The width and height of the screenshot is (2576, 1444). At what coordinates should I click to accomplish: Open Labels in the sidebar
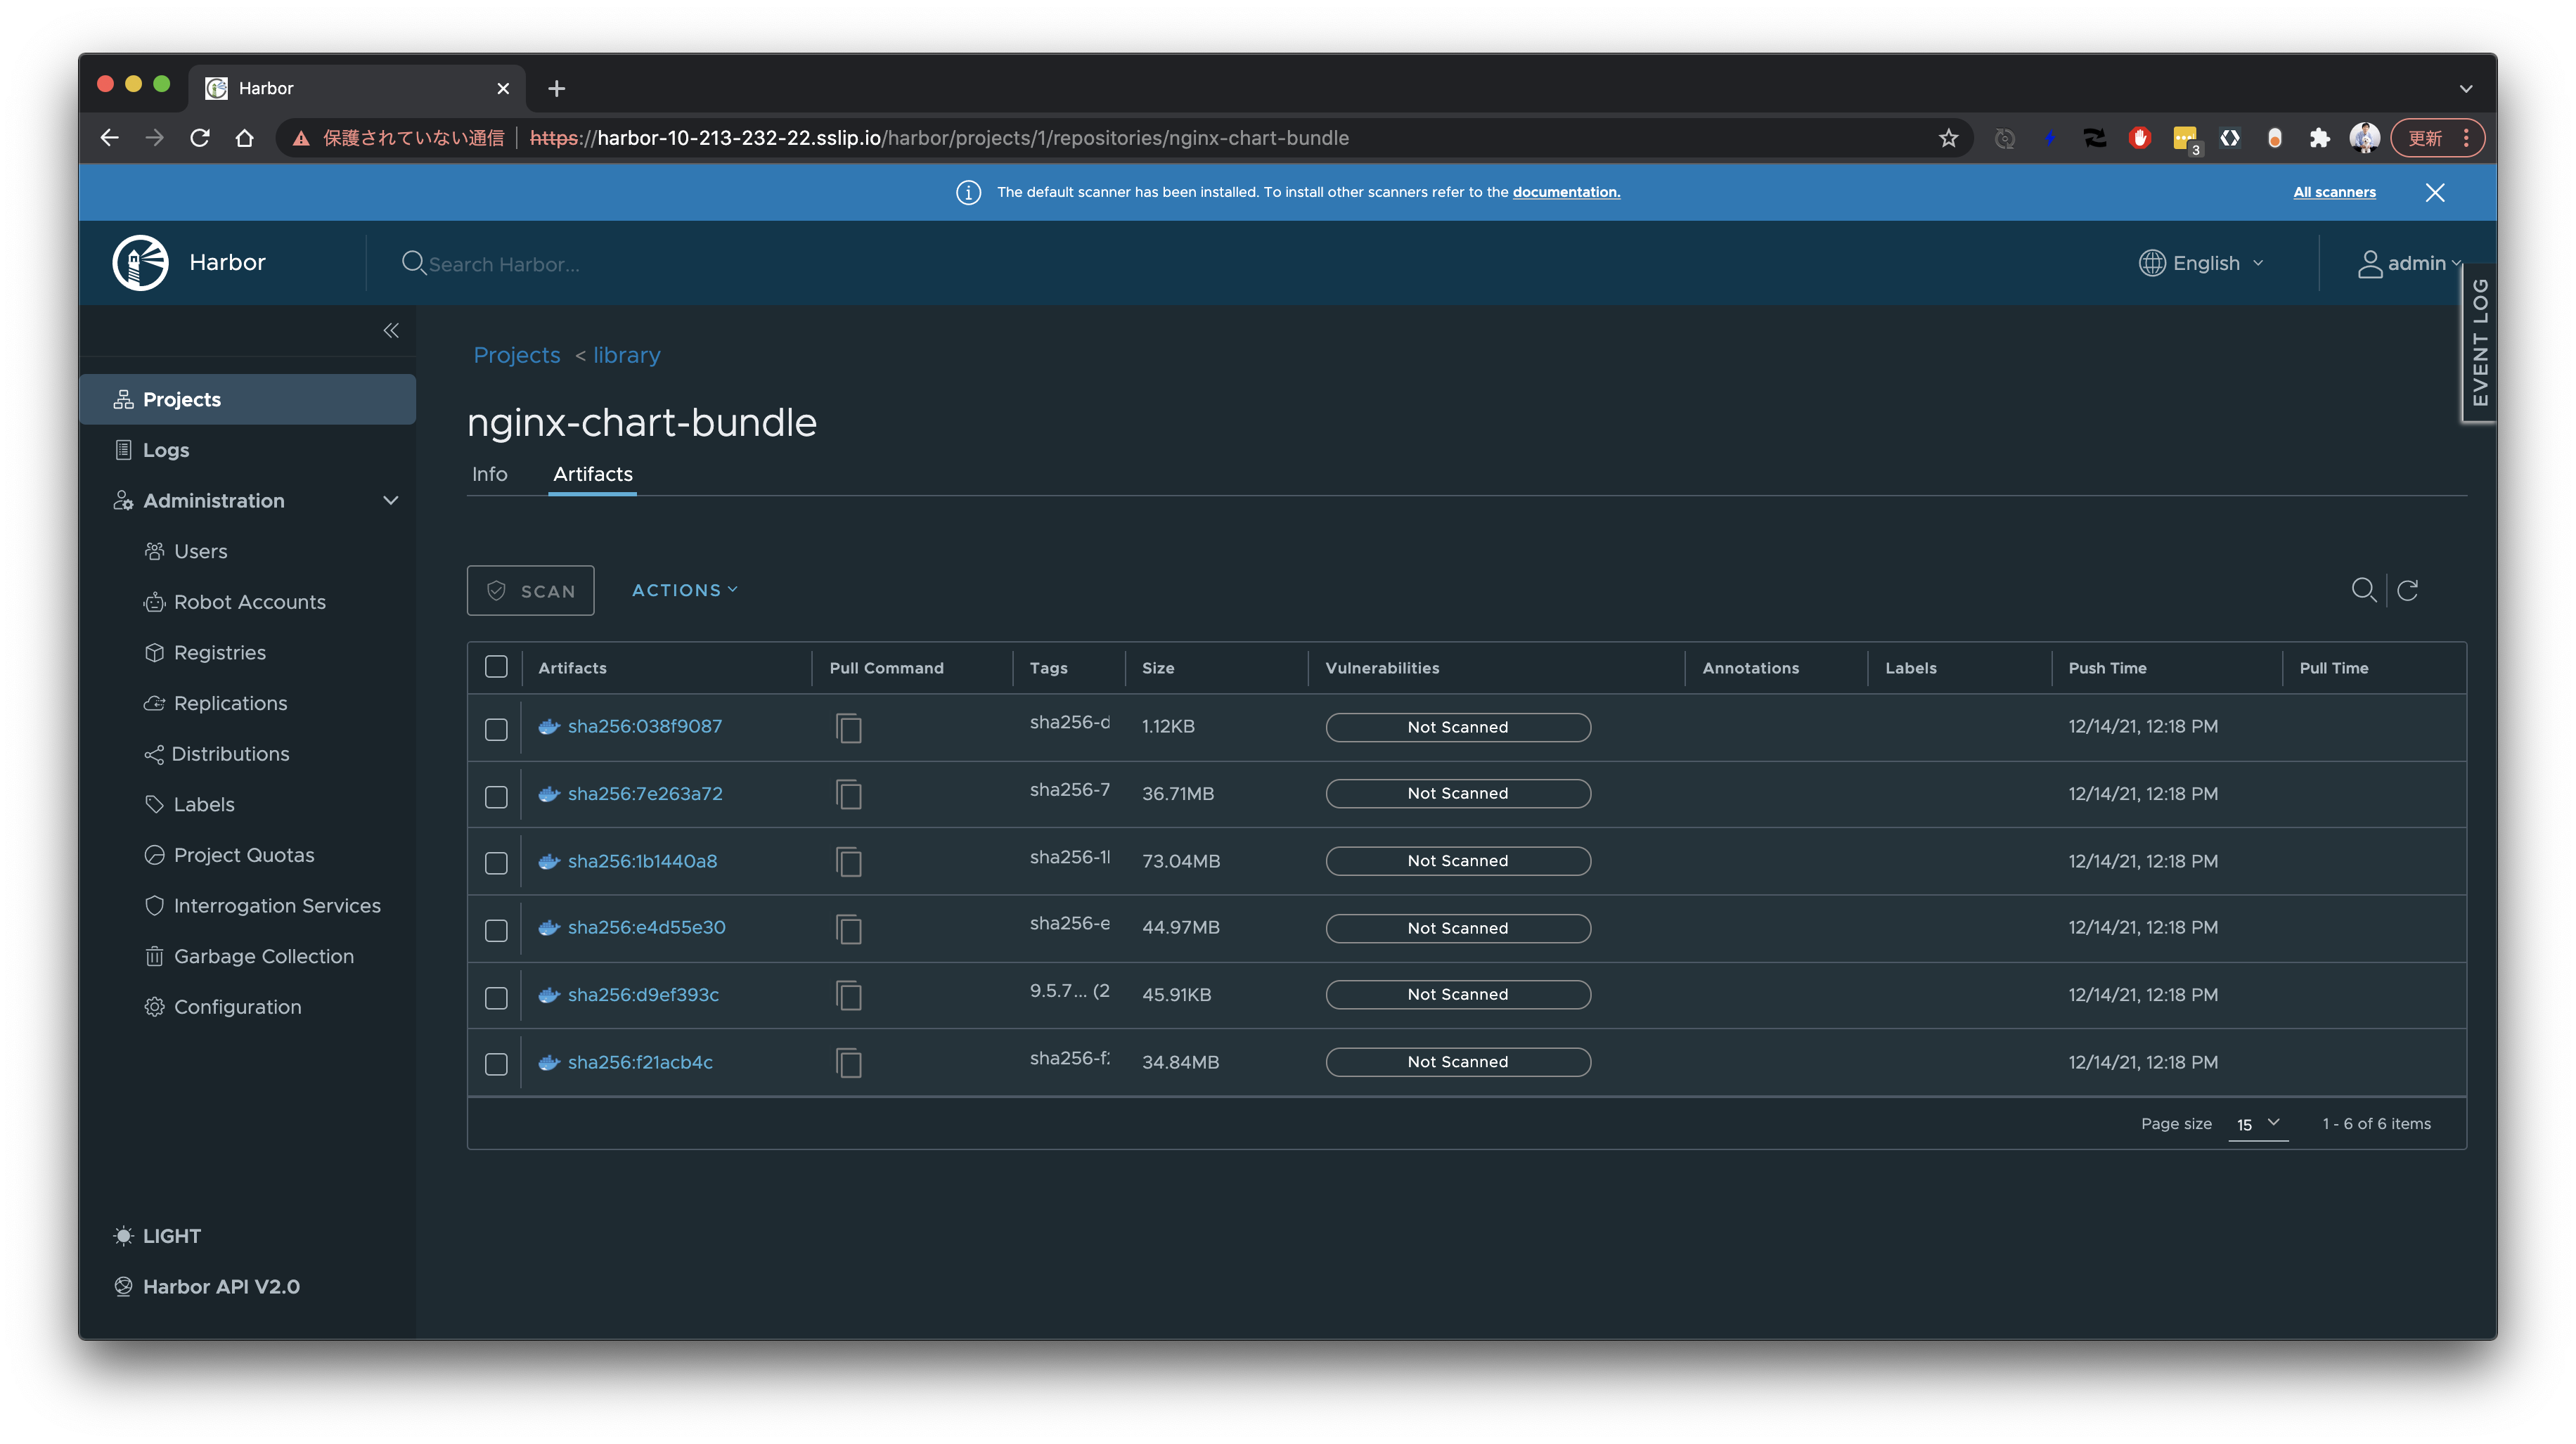point(189,804)
